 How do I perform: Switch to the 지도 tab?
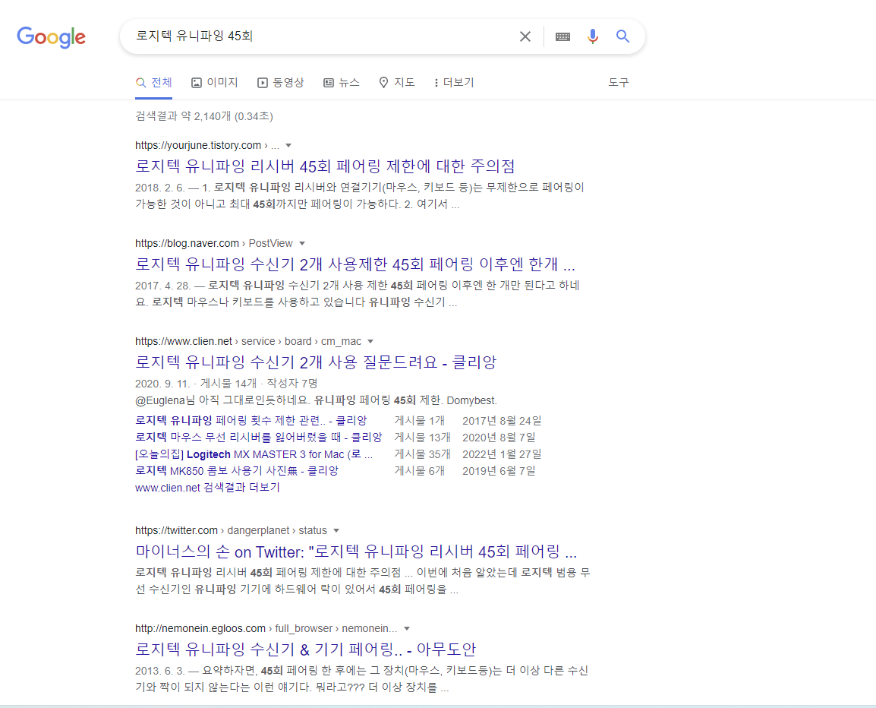(397, 83)
